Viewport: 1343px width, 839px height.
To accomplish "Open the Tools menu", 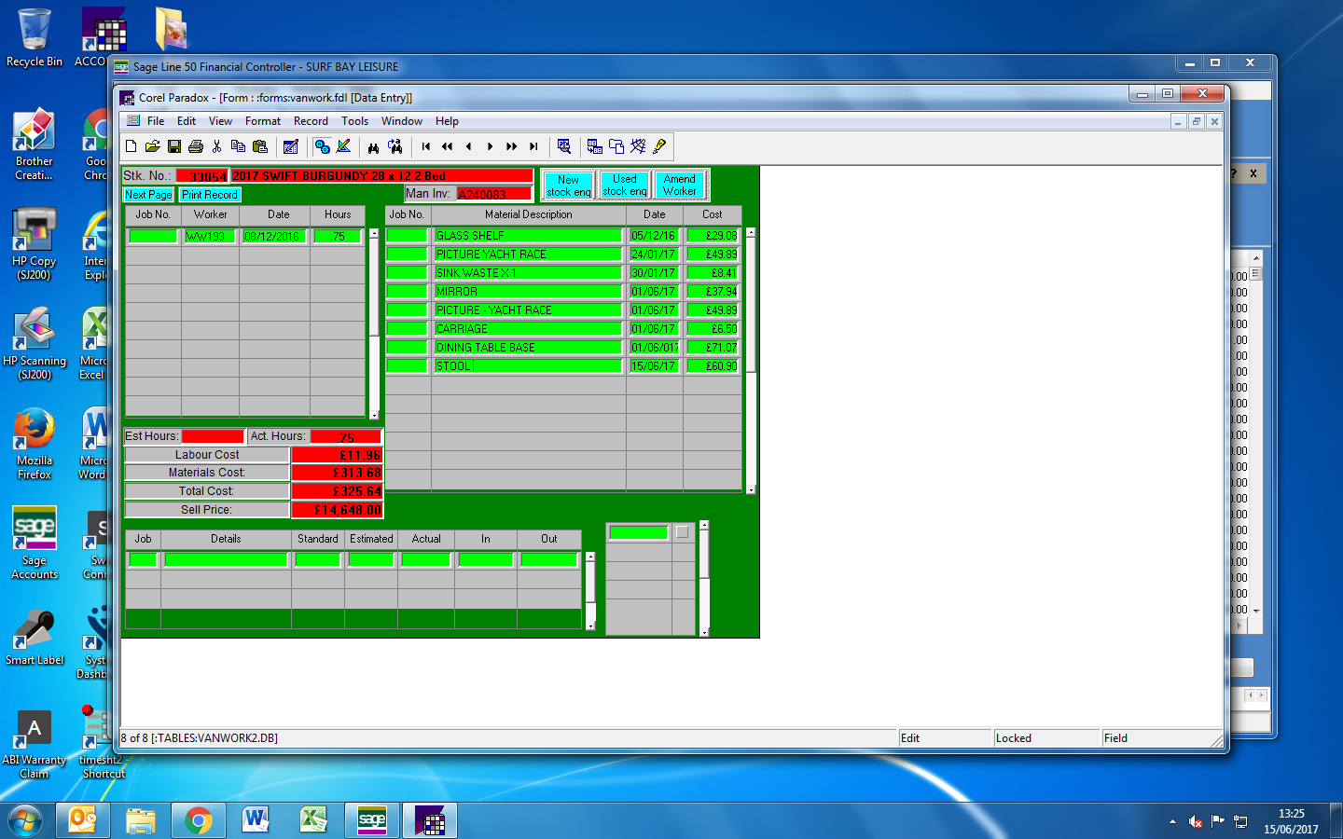I will click(354, 121).
